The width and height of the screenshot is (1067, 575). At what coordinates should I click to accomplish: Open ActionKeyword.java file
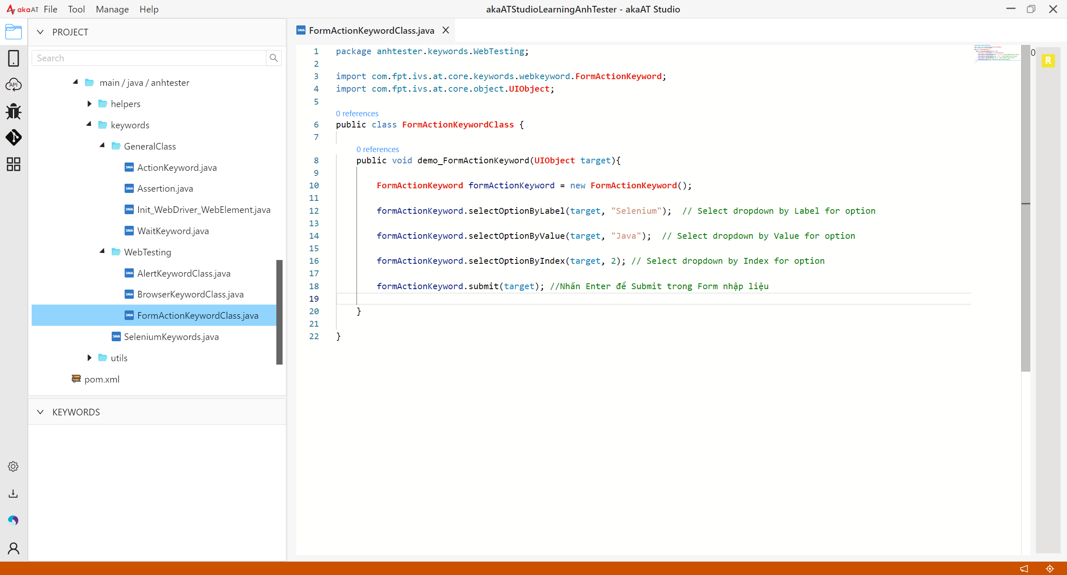pyautogui.click(x=177, y=167)
